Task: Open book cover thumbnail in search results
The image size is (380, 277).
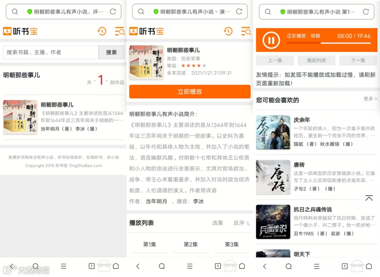Action: coord(20,117)
